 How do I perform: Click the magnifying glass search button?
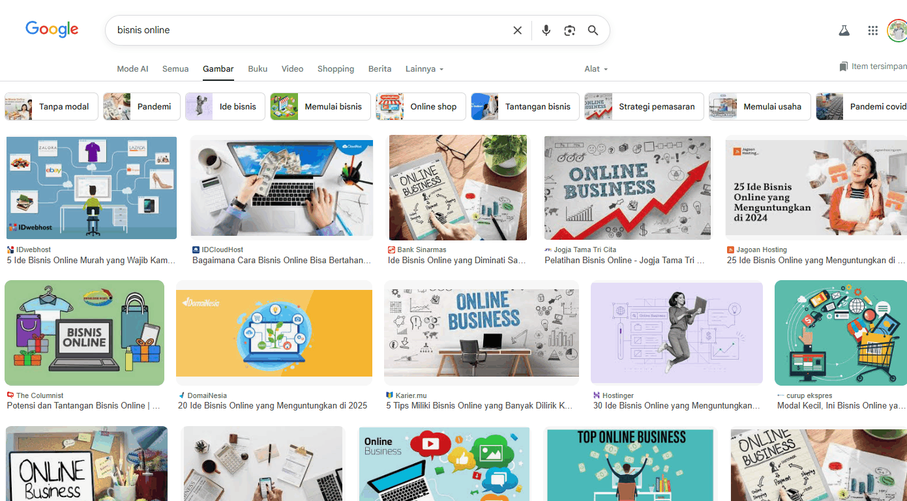point(593,31)
